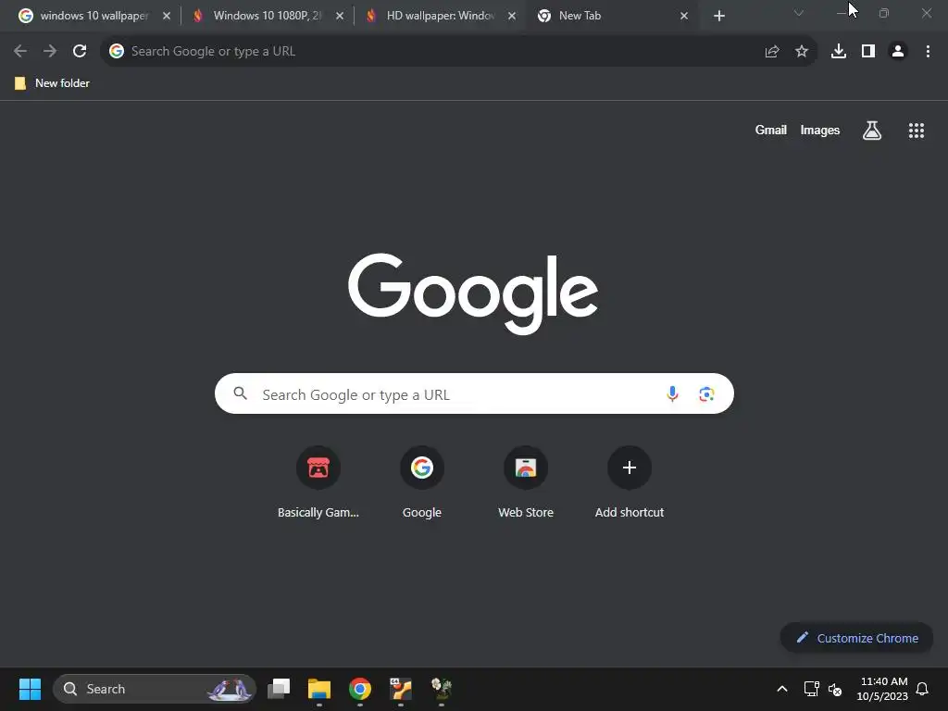Image resolution: width=948 pixels, height=711 pixels.
Task: Open the Google shortcut tile
Action: tap(422, 481)
